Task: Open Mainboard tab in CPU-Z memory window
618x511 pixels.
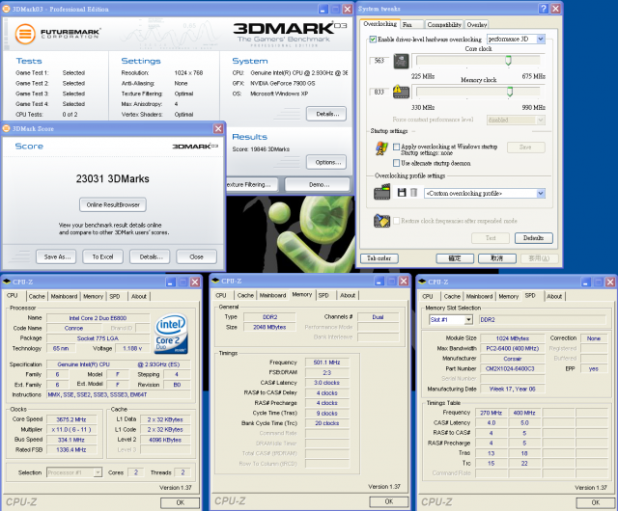Action: tap(272, 295)
